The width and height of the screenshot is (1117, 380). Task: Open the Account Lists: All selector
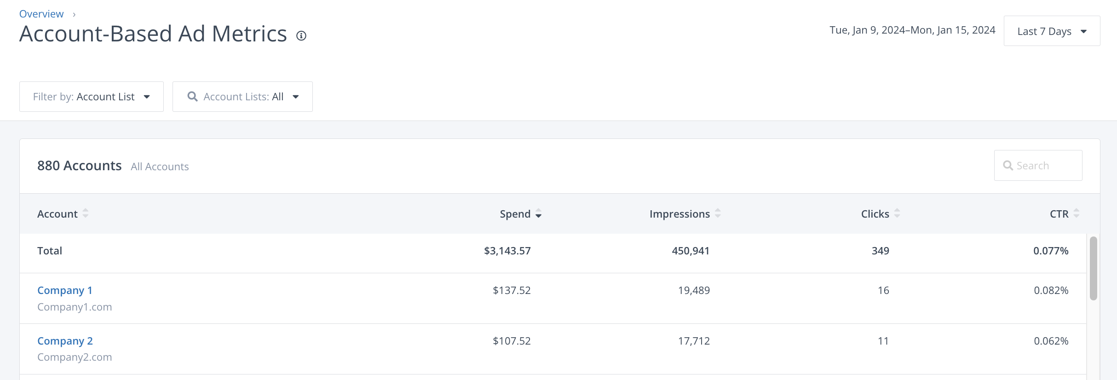(242, 97)
